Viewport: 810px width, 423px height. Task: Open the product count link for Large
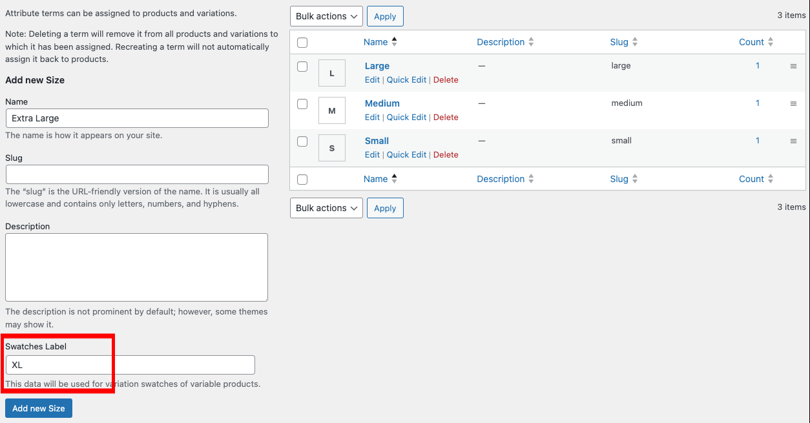click(x=757, y=65)
